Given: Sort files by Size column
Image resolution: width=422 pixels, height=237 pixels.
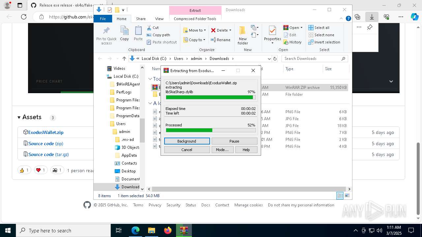Looking at the screenshot, I should 335,69.
